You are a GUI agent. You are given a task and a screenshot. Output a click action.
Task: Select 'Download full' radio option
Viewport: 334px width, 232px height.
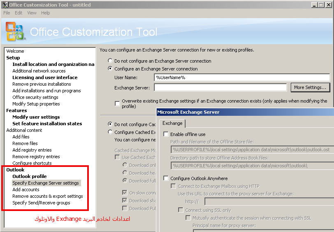[125, 181]
